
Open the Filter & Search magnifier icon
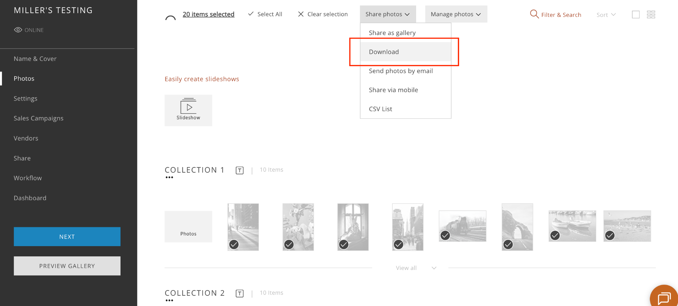point(534,14)
